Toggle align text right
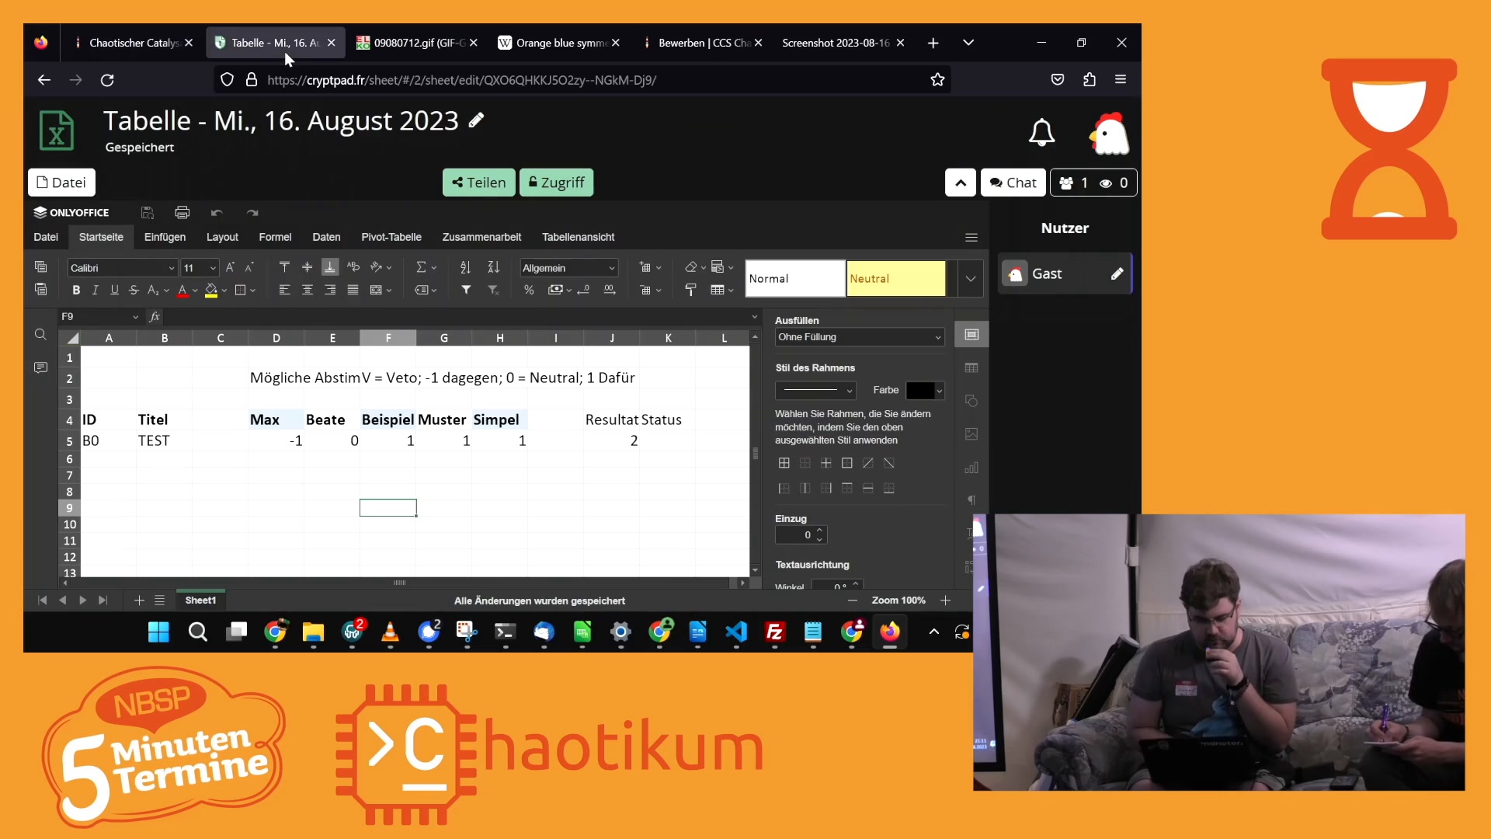 pos(330,291)
